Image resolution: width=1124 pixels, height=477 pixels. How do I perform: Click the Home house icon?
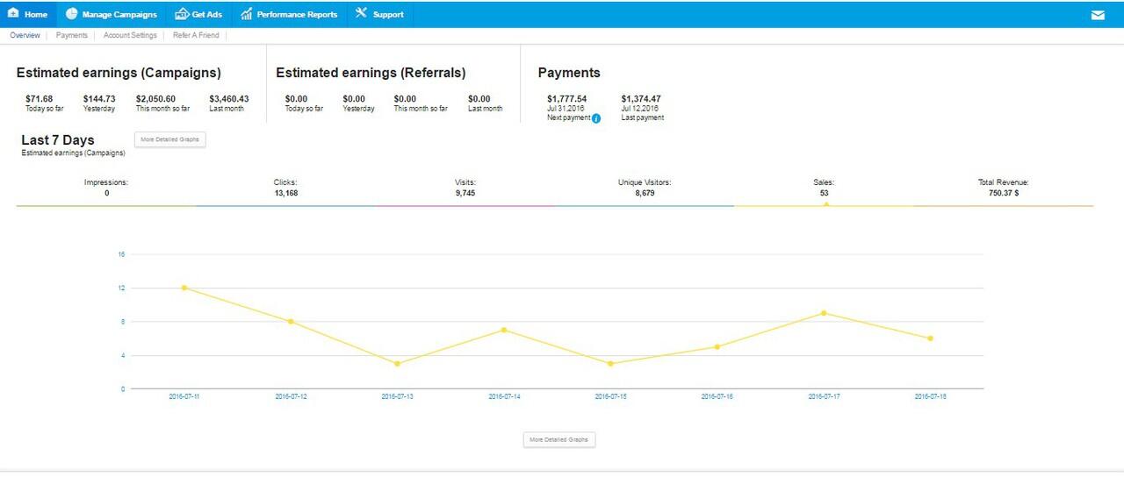coord(13,14)
